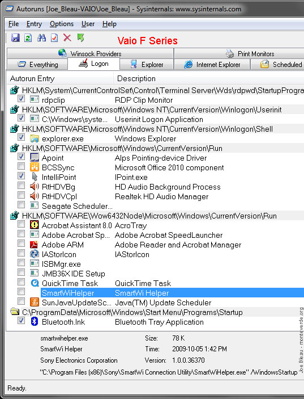Click the IntelliPoint mouse icon
The image size is (304, 399).
[x=35, y=177]
